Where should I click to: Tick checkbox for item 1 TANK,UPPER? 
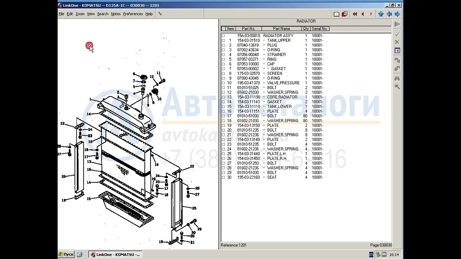click(x=223, y=41)
